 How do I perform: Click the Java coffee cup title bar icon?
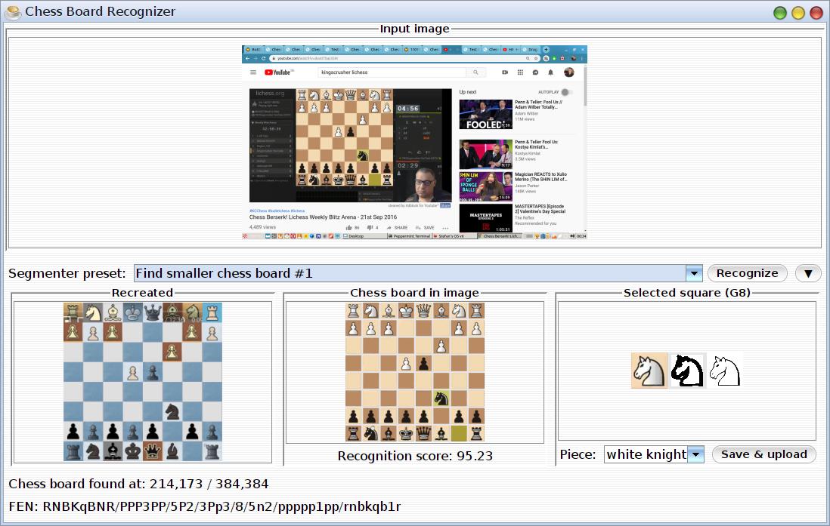13,11
